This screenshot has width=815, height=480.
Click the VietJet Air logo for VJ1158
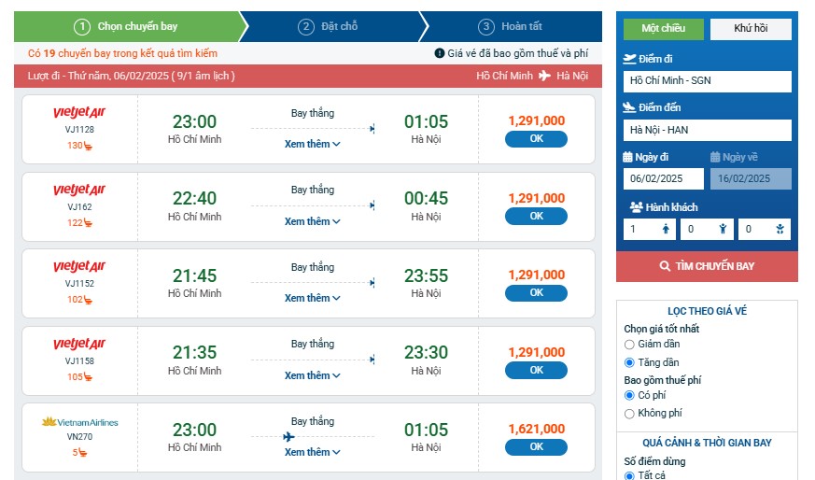point(79,344)
